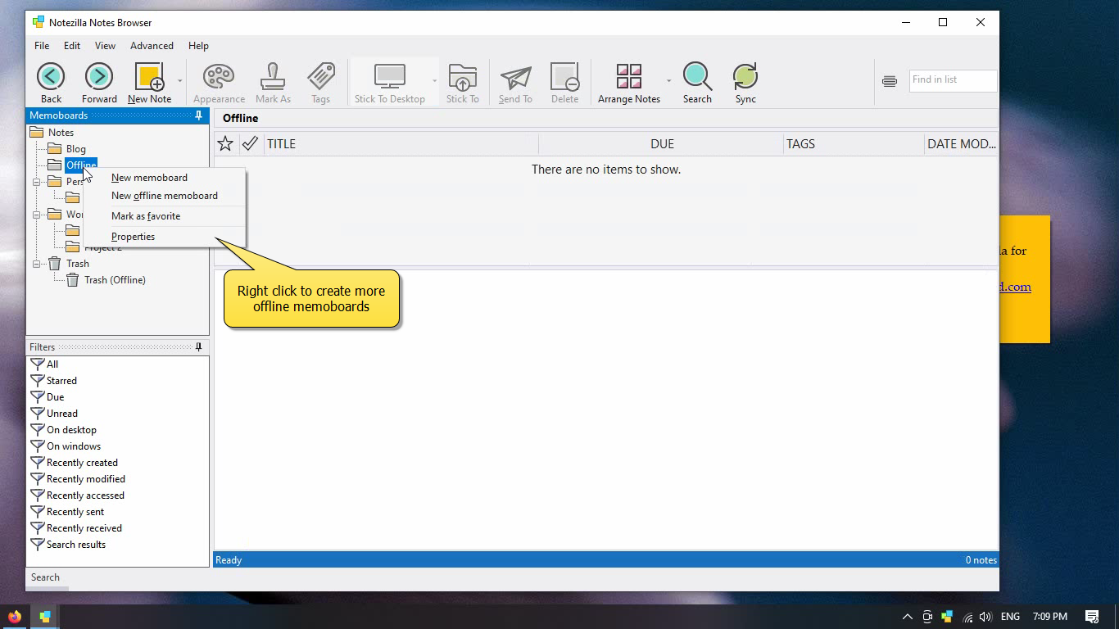Apply the Starred filter
Screen dimensions: 1119x629
61,381
